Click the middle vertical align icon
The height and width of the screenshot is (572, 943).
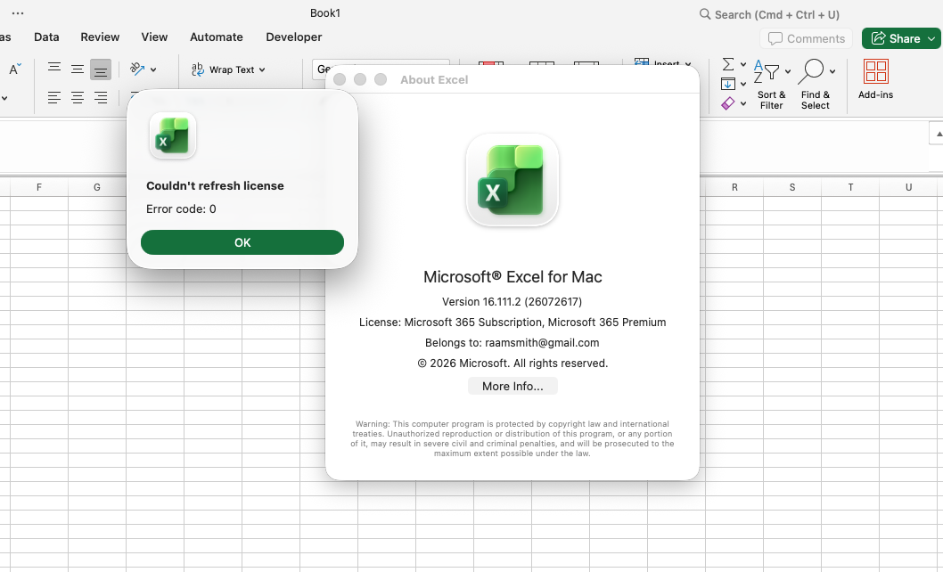tap(77, 69)
